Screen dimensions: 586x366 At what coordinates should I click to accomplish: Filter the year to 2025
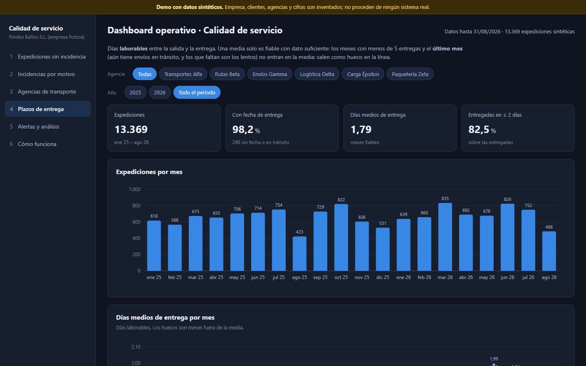pyautogui.click(x=135, y=92)
